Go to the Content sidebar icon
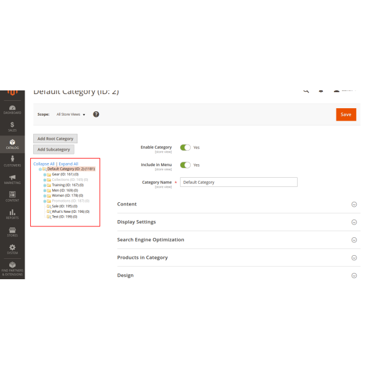 pyautogui.click(x=12, y=196)
